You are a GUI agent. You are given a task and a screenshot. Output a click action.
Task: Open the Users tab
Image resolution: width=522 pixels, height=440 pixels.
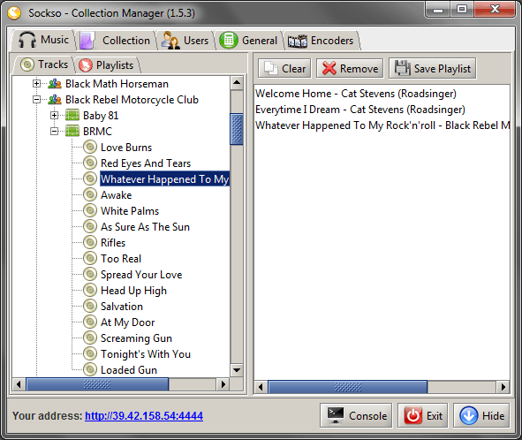tap(185, 41)
